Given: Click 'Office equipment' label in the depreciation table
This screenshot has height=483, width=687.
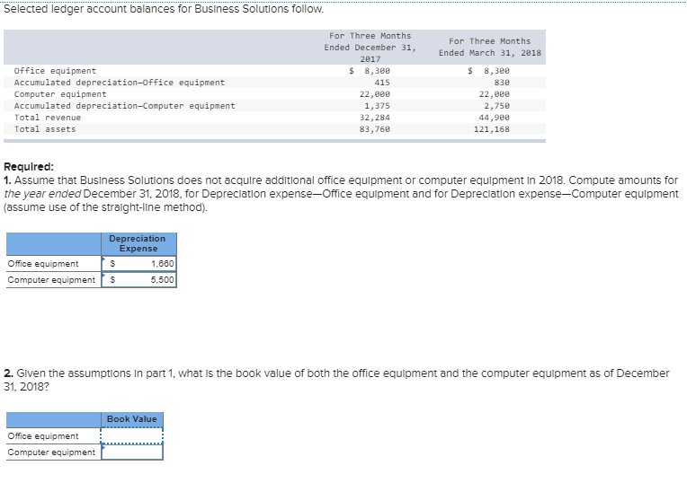Looking at the screenshot, I should click(43, 264).
